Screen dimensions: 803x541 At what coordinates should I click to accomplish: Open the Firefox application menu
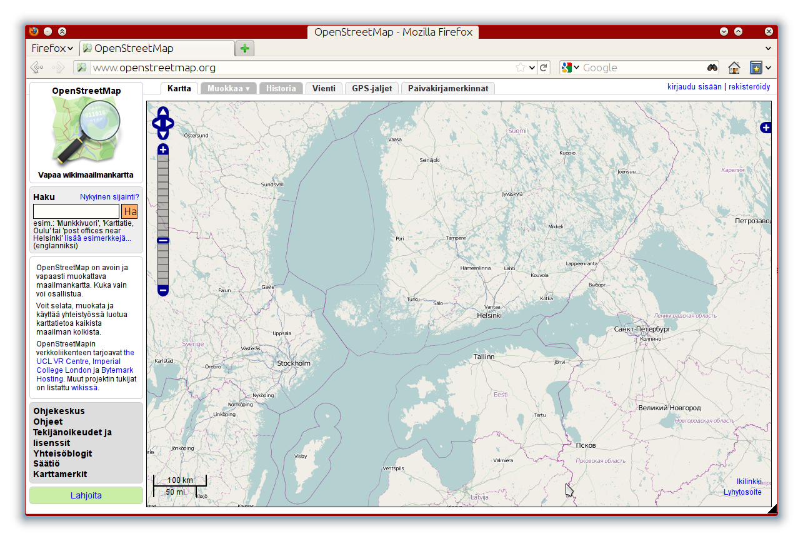52,48
